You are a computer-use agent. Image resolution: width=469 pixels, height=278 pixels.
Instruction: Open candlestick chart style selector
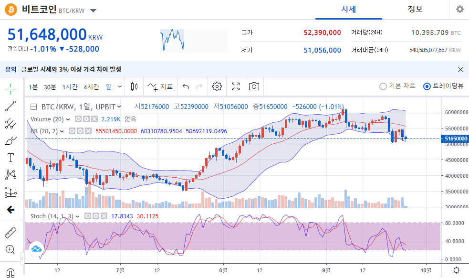134,86
